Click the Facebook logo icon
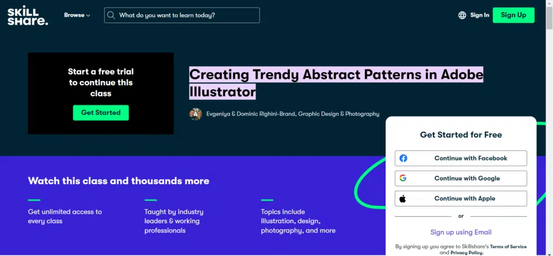 point(403,158)
